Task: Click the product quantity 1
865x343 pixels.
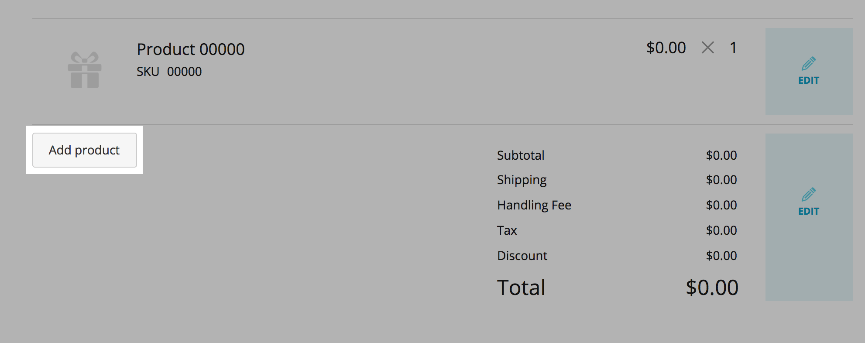Action: coord(733,48)
